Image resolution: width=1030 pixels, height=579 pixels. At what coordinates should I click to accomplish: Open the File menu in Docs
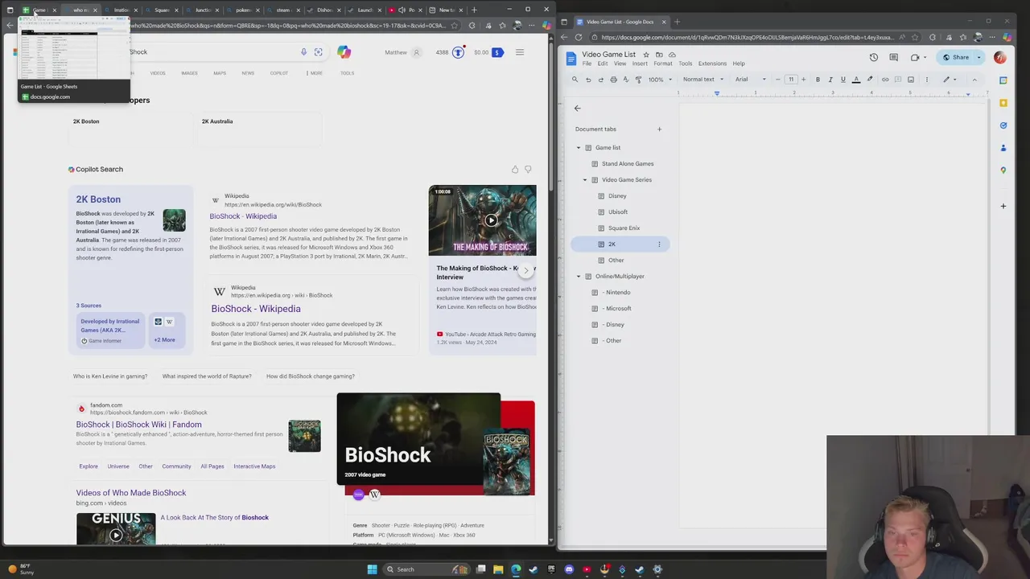click(x=587, y=64)
